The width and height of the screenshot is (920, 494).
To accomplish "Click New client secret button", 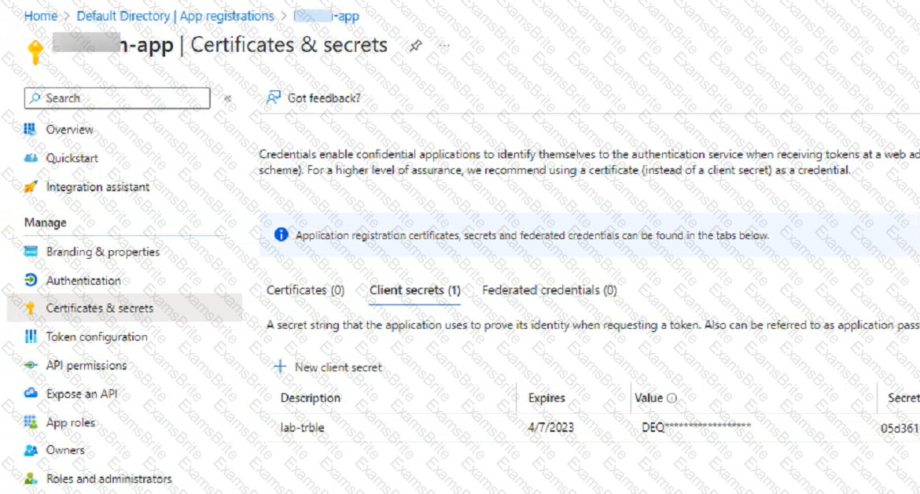I will click(328, 367).
